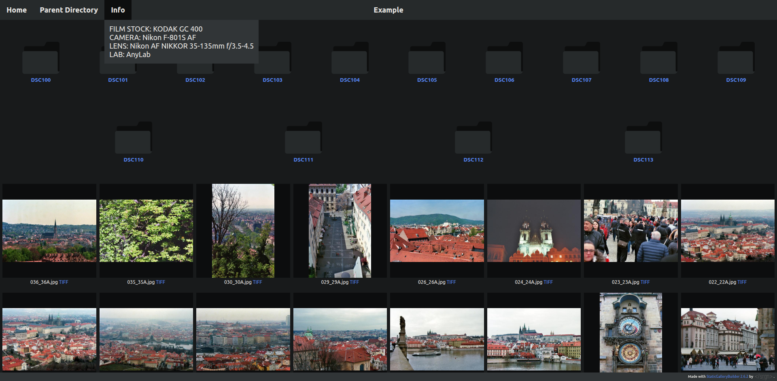Click the DSC107 folder label
Image resolution: width=777 pixels, height=381 pixels.
[582, 80]
